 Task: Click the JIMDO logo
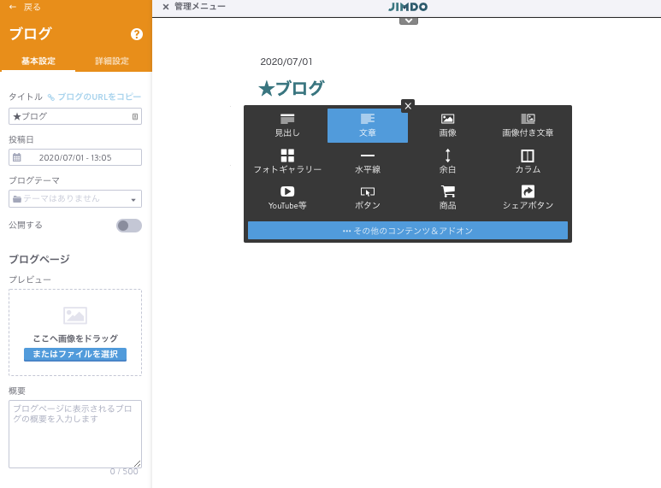(408, 7)
